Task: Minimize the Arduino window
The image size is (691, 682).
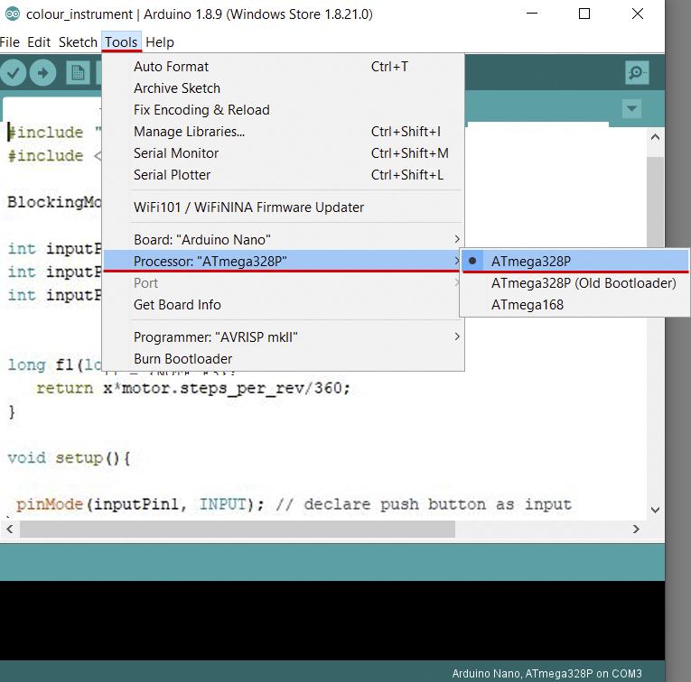Action: (x=532, y=14)
